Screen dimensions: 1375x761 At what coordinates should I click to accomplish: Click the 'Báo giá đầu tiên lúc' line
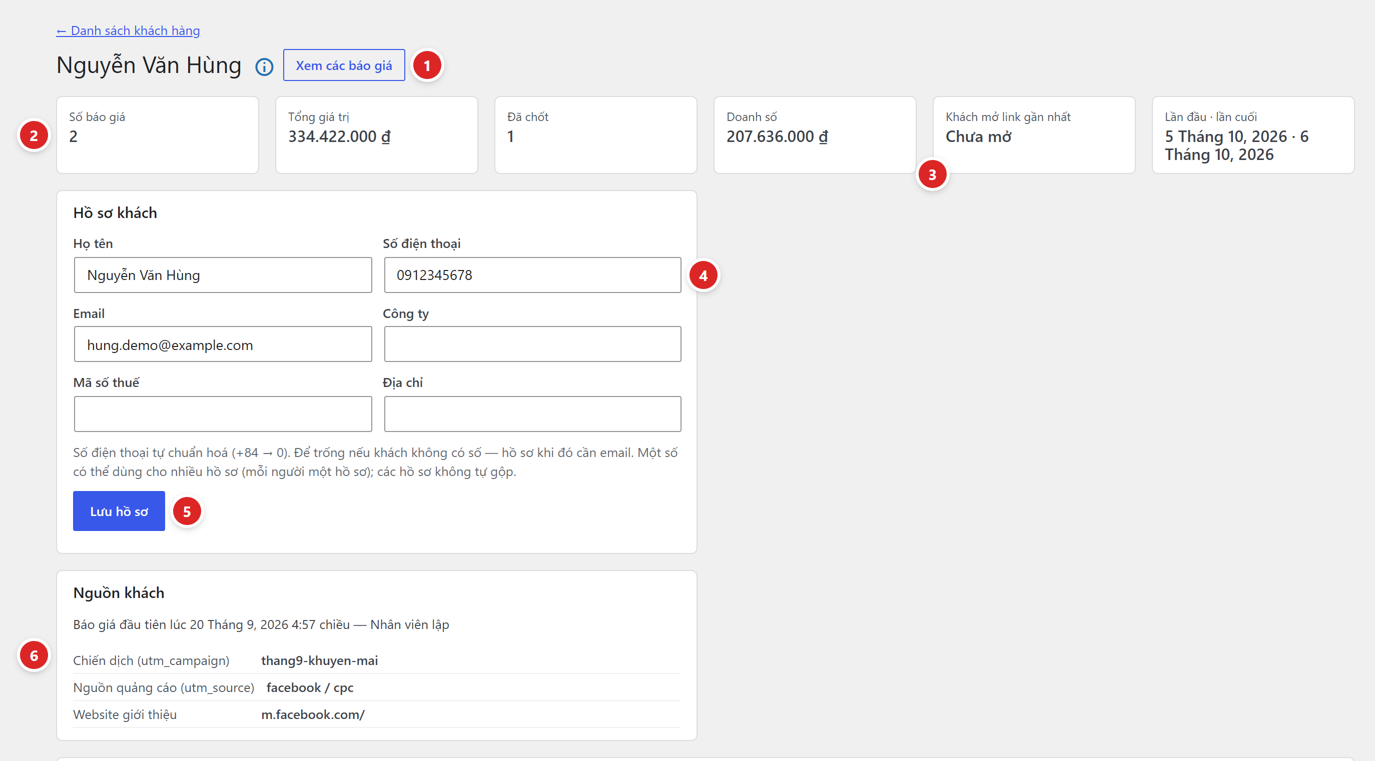(x=261, y=624)
